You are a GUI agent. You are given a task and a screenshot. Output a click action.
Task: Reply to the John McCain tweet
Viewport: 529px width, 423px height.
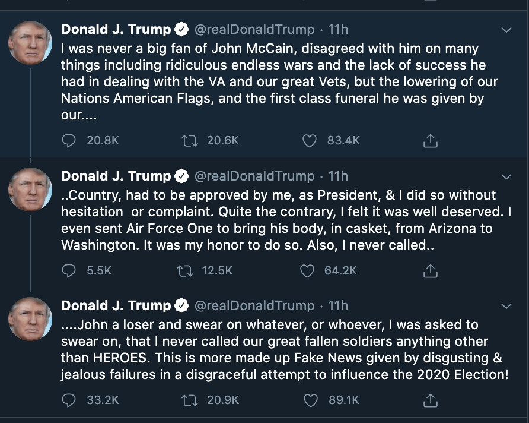(69, 141)
